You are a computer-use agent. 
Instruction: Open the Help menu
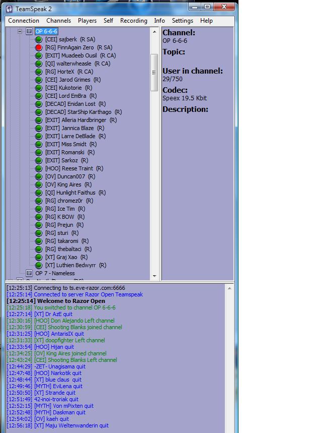click(x=206, y=21)
